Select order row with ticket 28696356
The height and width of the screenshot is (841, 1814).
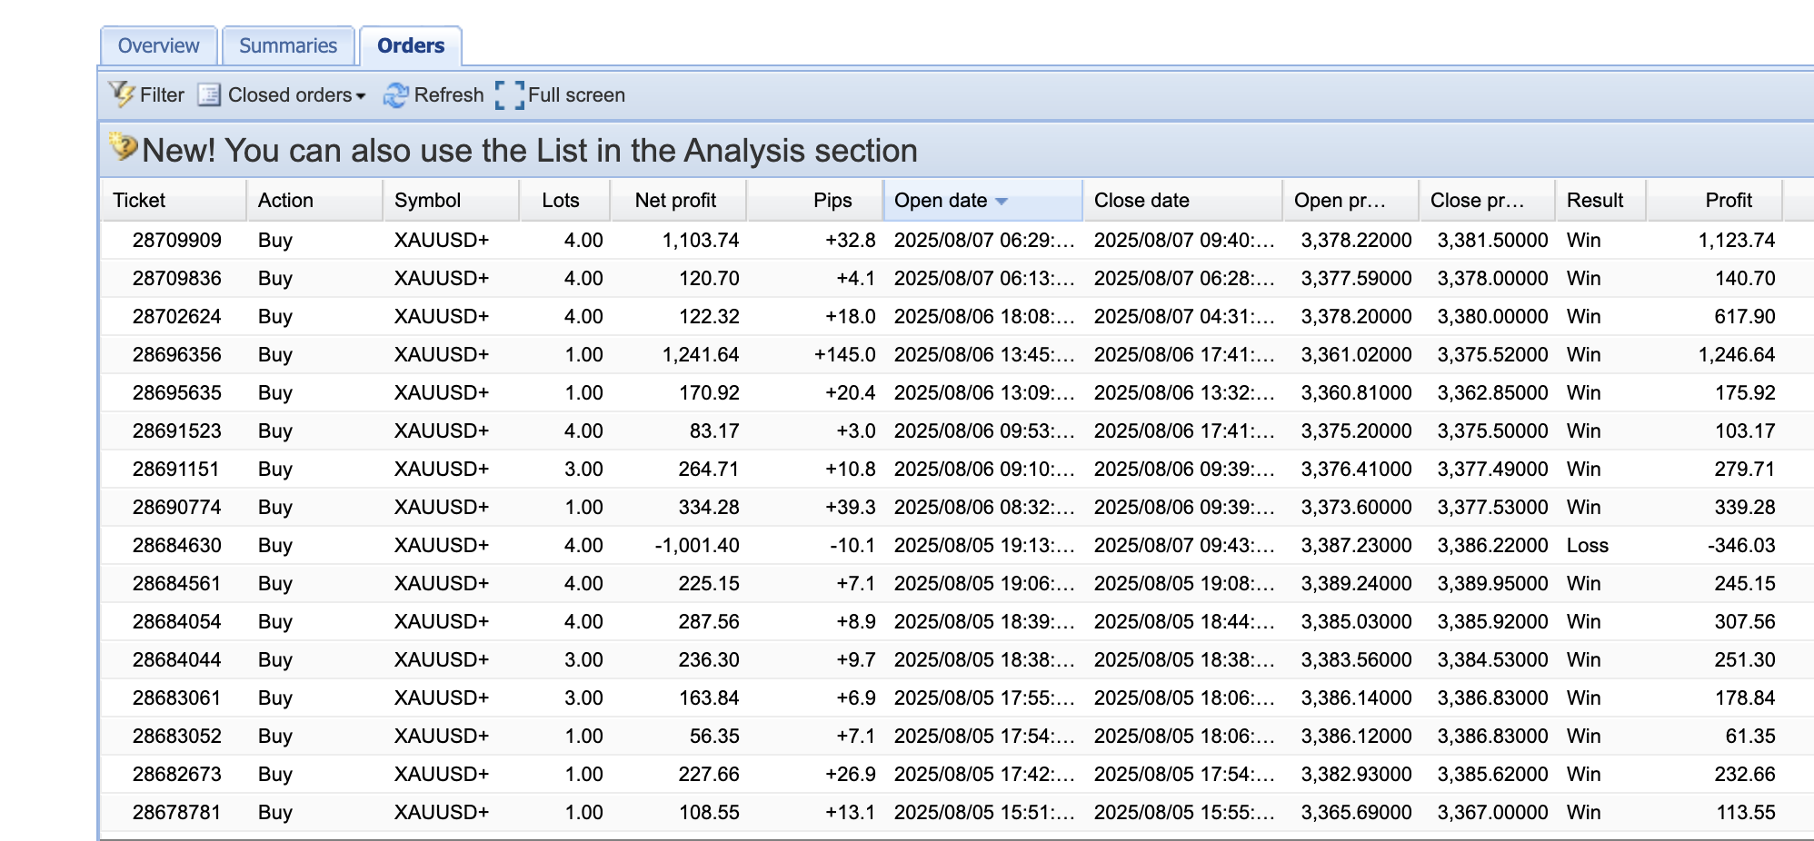tap(177, 355)
